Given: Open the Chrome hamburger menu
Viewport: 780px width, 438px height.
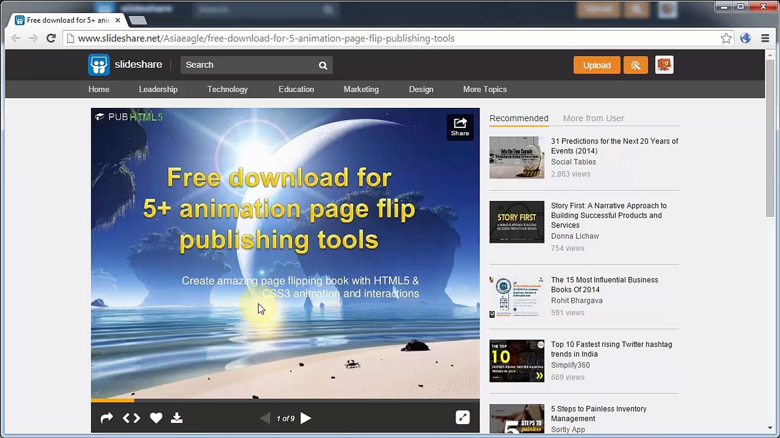Looking at the screenshot, I should 765,39.
